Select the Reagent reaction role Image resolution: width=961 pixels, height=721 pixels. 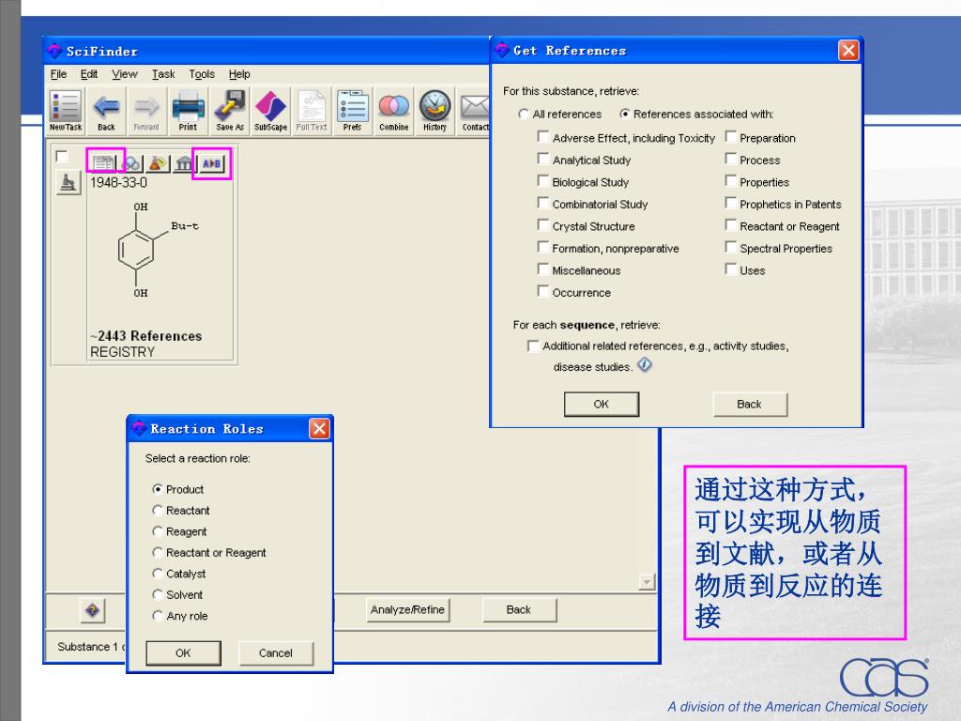click(158, 531)
